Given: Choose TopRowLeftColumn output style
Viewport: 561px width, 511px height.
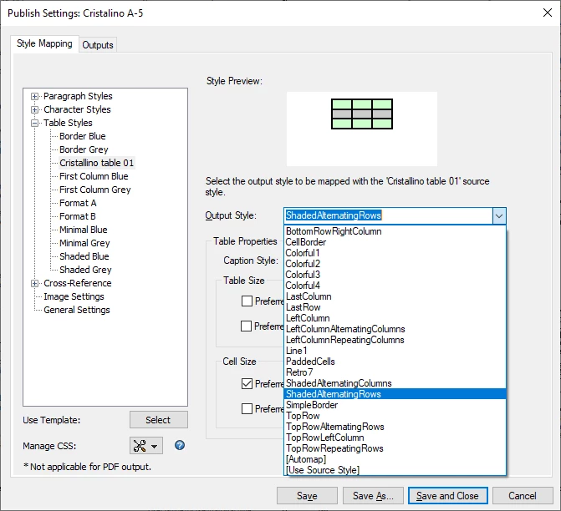Looking at the screenshot, I should coord(395,438).
